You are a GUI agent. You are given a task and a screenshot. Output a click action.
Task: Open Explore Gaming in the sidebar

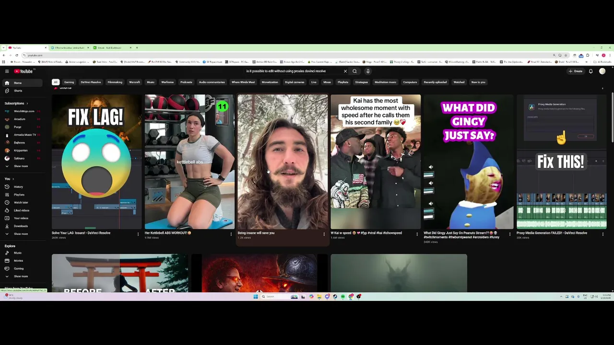click(23, 268)
